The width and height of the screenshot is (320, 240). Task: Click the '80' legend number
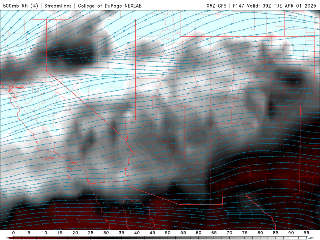coord(260,233)
